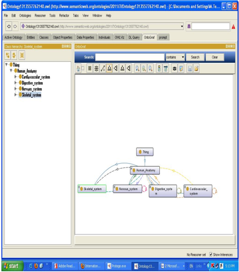This screenshot has width=239, height=272.
Task: Click the Search button in OntoGraf
Action: tap(195, 57)
